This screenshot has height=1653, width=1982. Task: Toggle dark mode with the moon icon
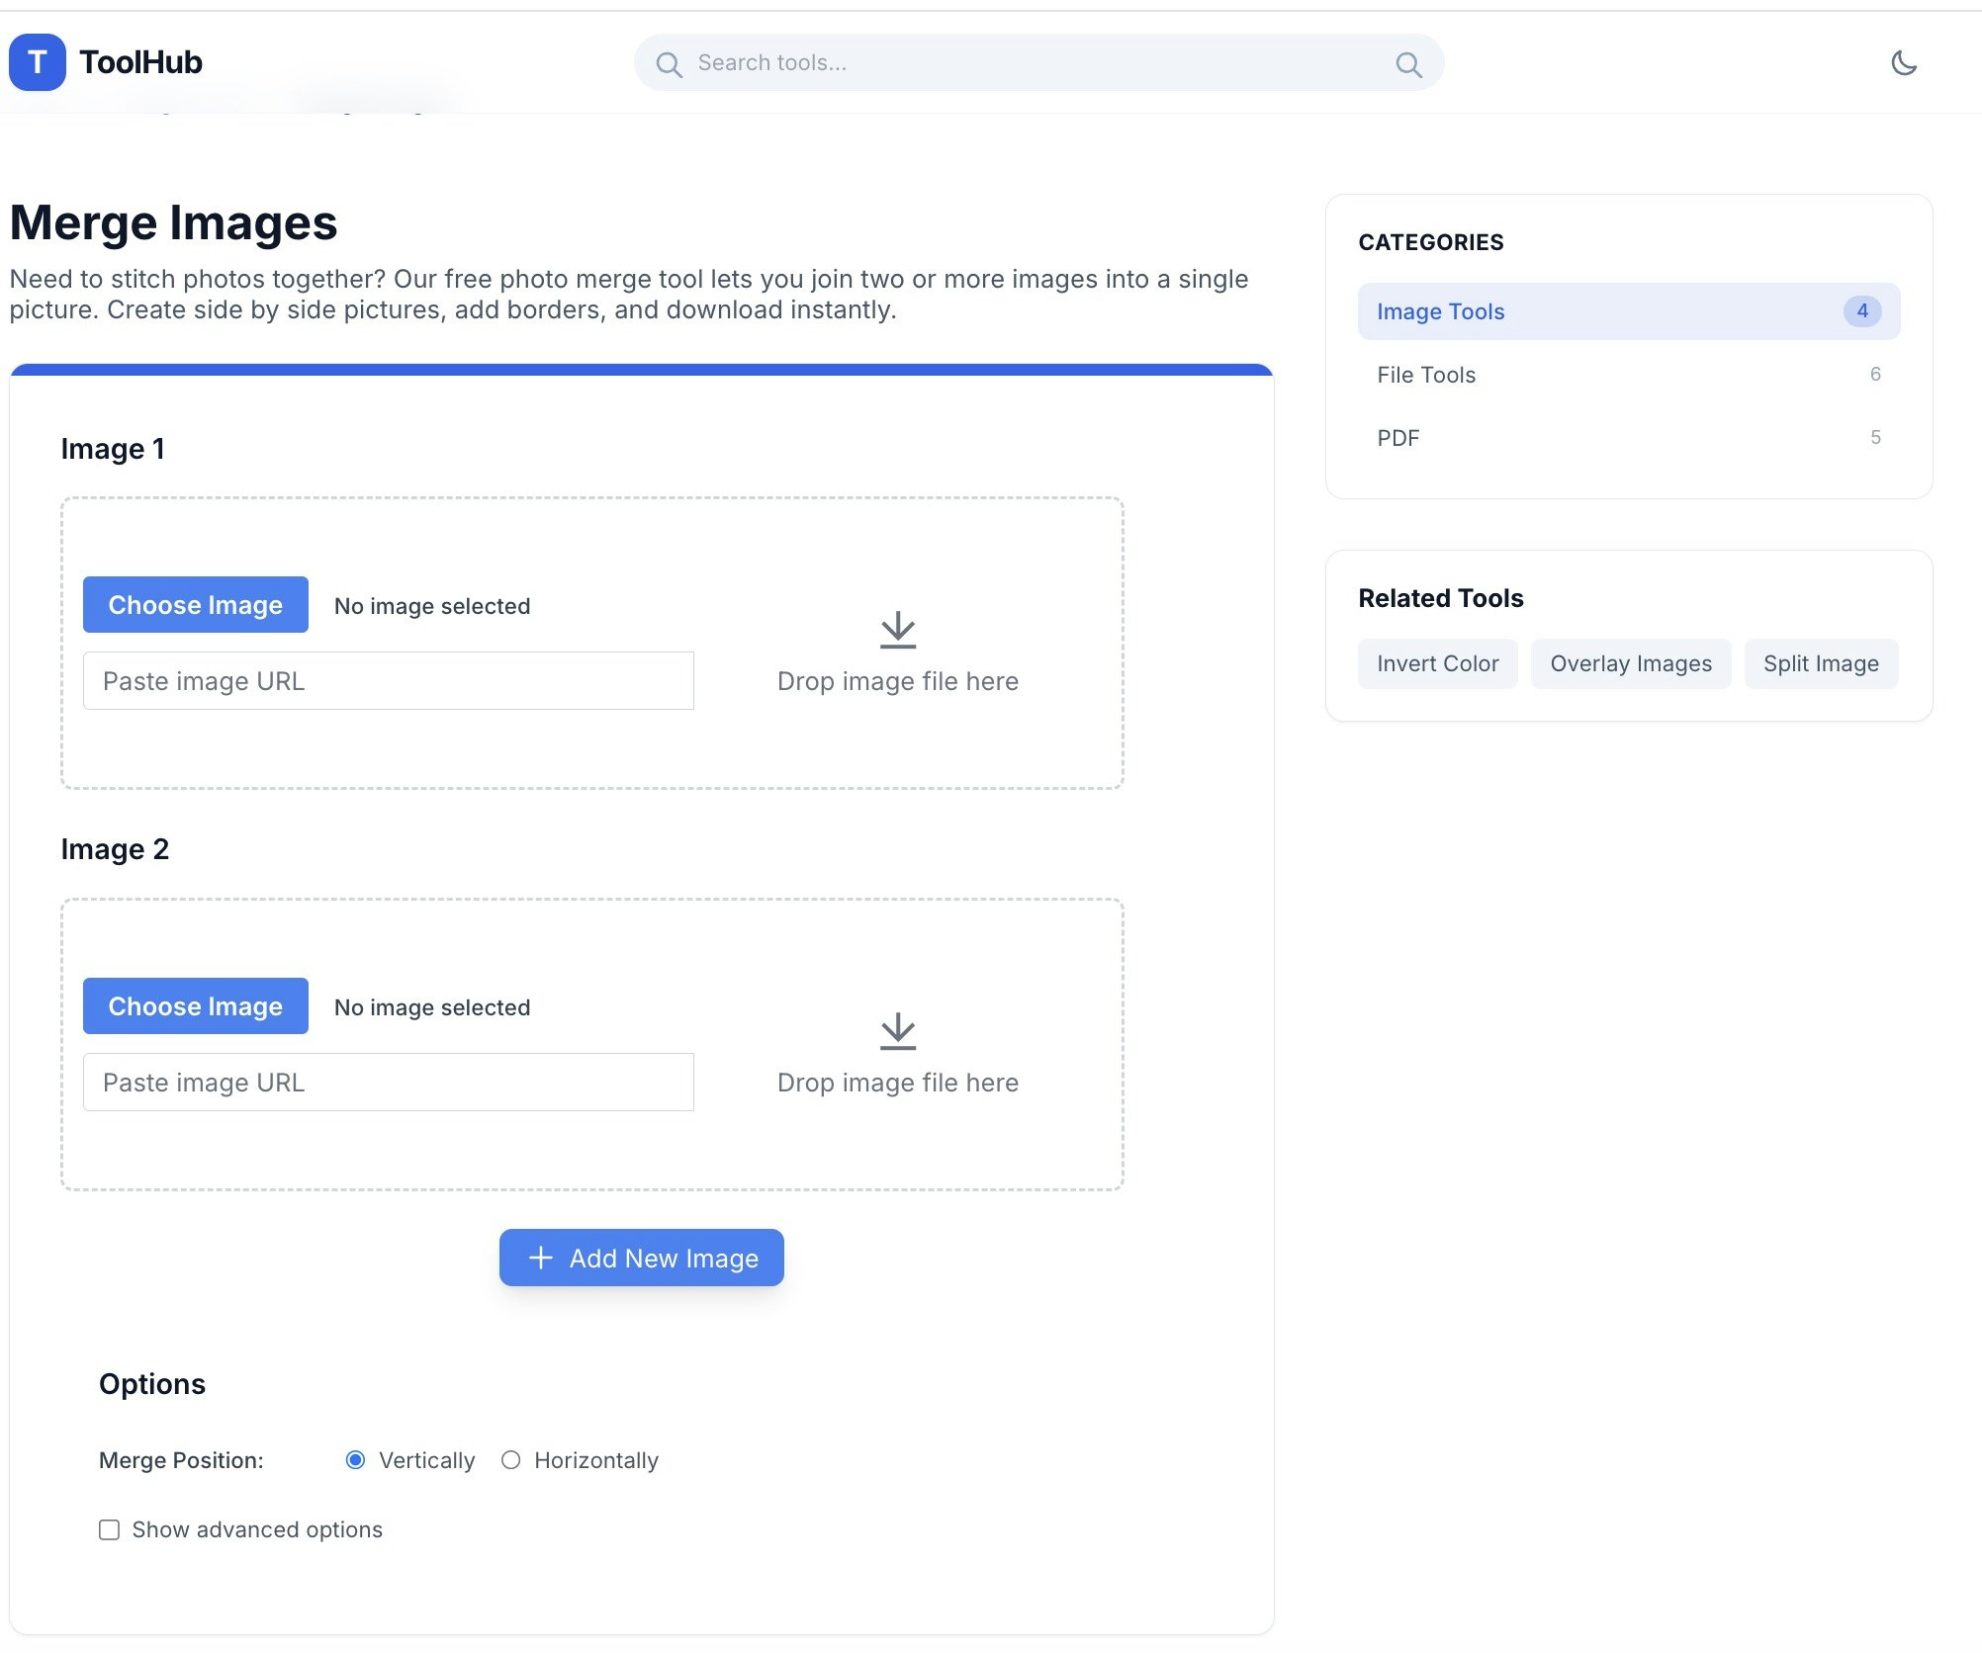[x=1904, y=62]
